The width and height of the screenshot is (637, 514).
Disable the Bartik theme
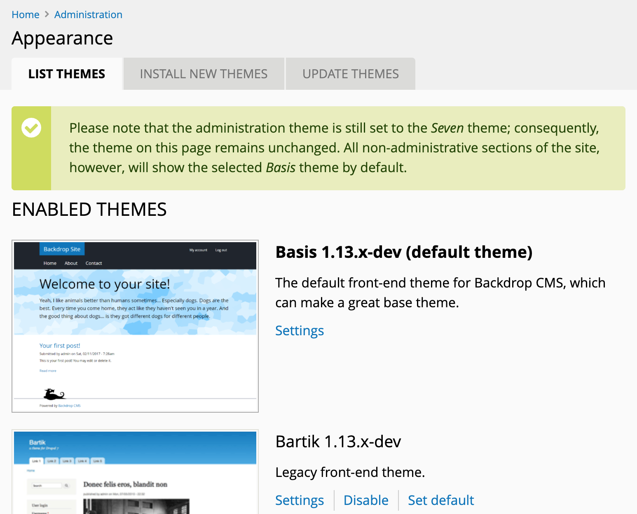[x=366, y=500]
